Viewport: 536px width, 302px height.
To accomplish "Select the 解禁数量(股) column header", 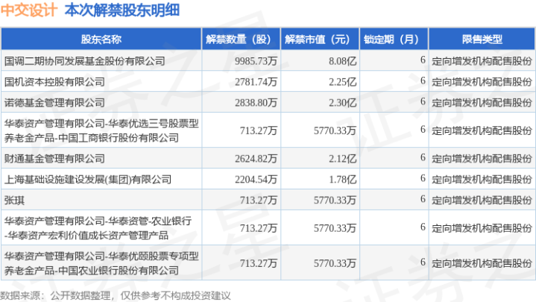I will coord(241,40).
